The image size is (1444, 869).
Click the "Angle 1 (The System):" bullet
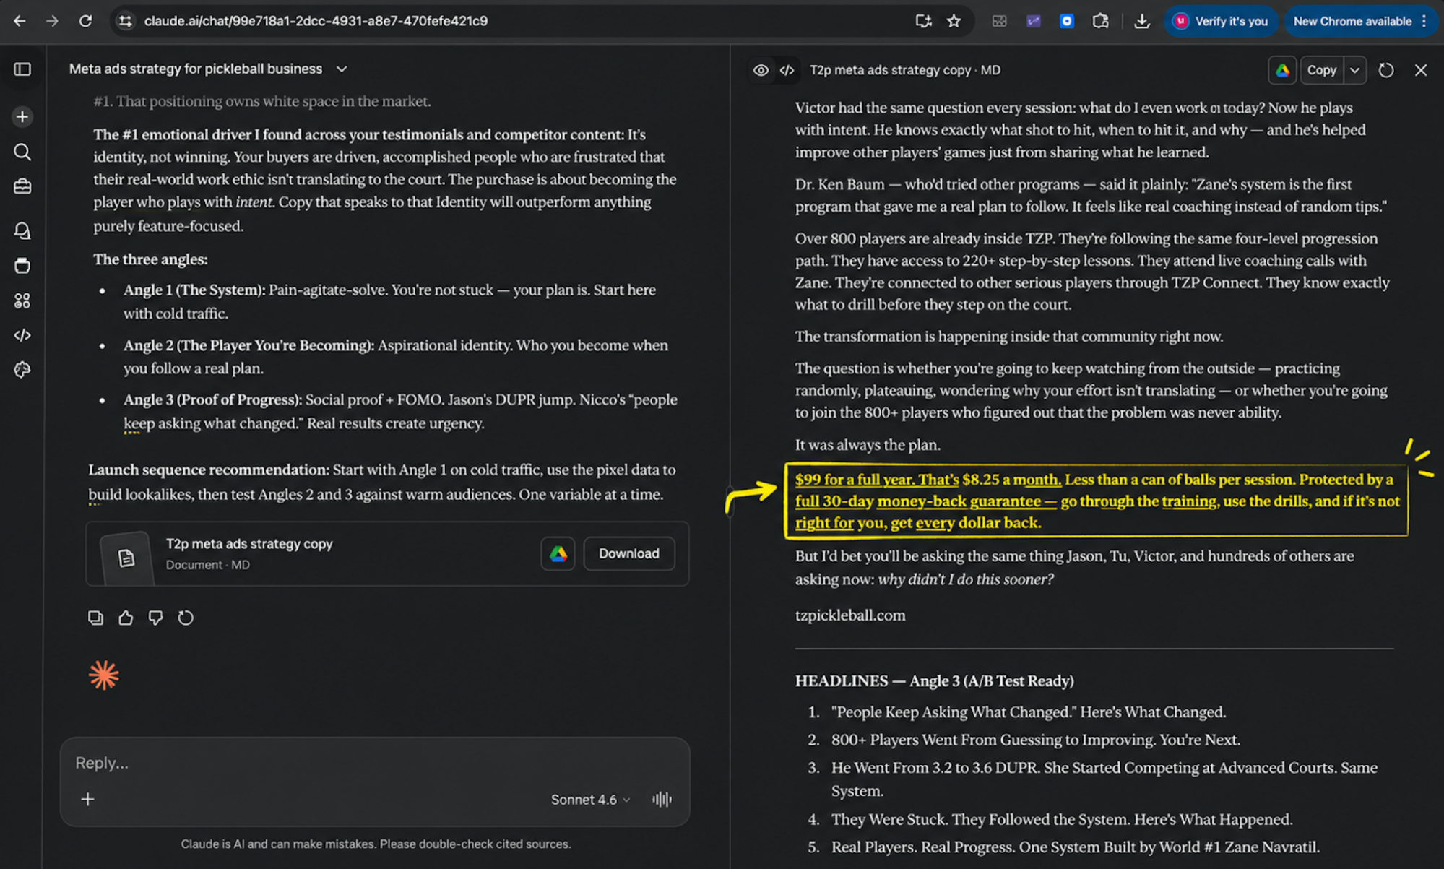point(194,290)
